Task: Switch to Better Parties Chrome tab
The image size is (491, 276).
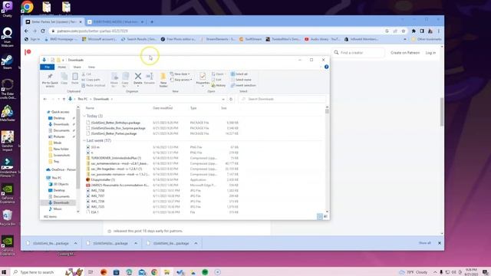Action: coord(53,22)
